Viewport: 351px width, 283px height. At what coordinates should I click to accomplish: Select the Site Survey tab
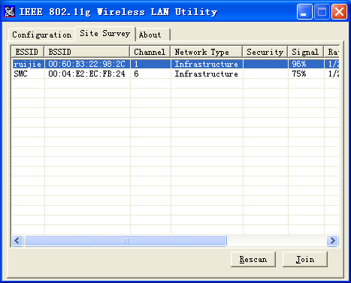105,33
